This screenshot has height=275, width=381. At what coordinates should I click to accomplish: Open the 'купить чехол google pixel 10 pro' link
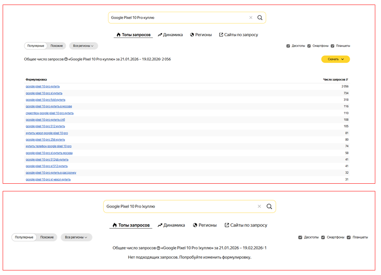(47, 133)
